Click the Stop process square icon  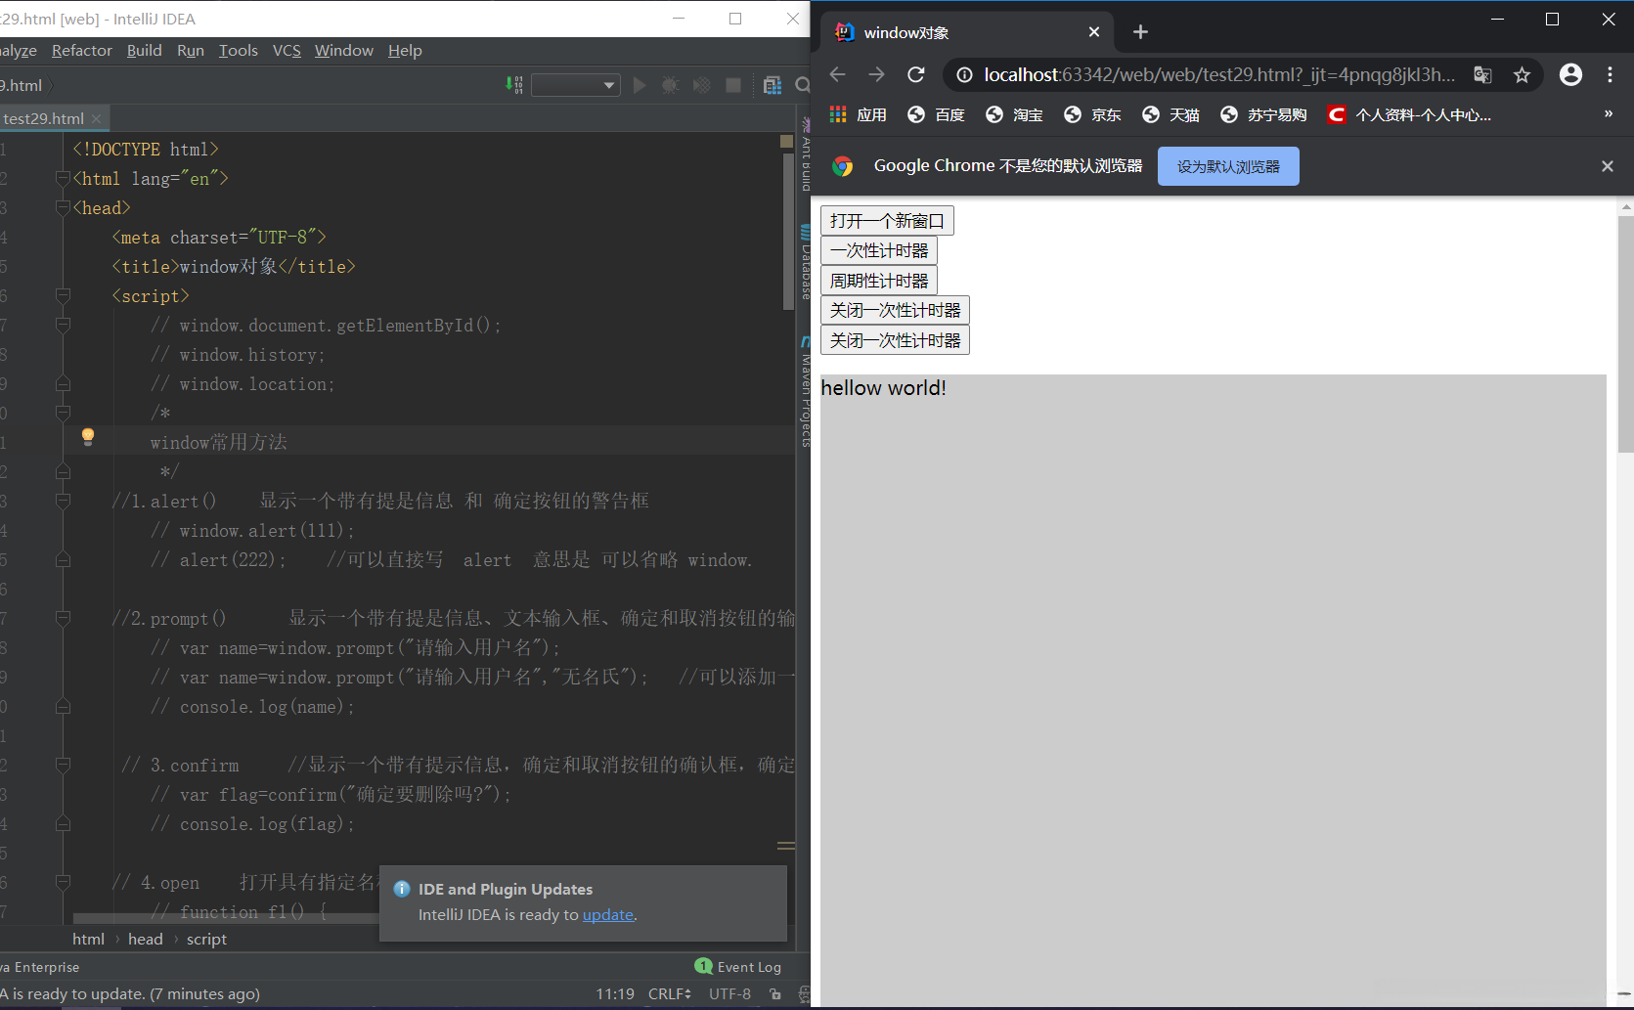[x=734, y=85]
